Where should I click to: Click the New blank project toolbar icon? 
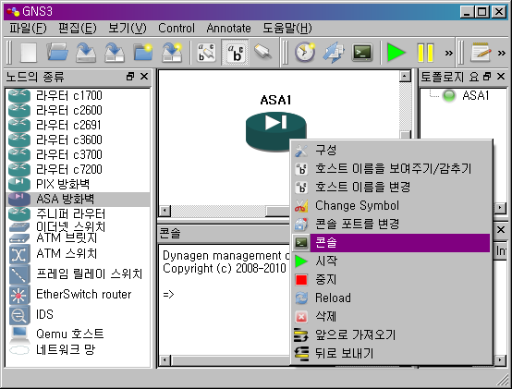(x=29, y=53)
